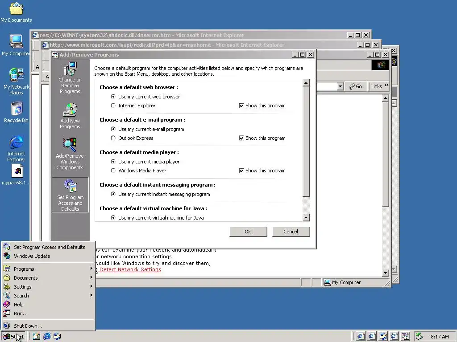Launch Internet Explorer from quick launch

click(x=47, y=337)
